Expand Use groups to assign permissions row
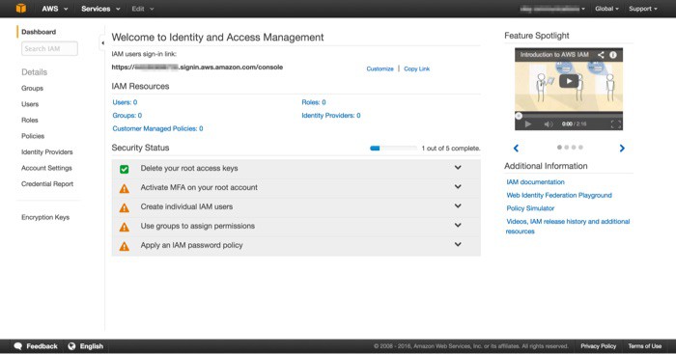The image size is (676, 354). tap(458, 225)
